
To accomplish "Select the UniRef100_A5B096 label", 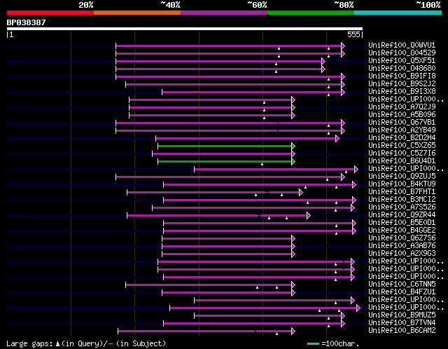I will 402,115.
